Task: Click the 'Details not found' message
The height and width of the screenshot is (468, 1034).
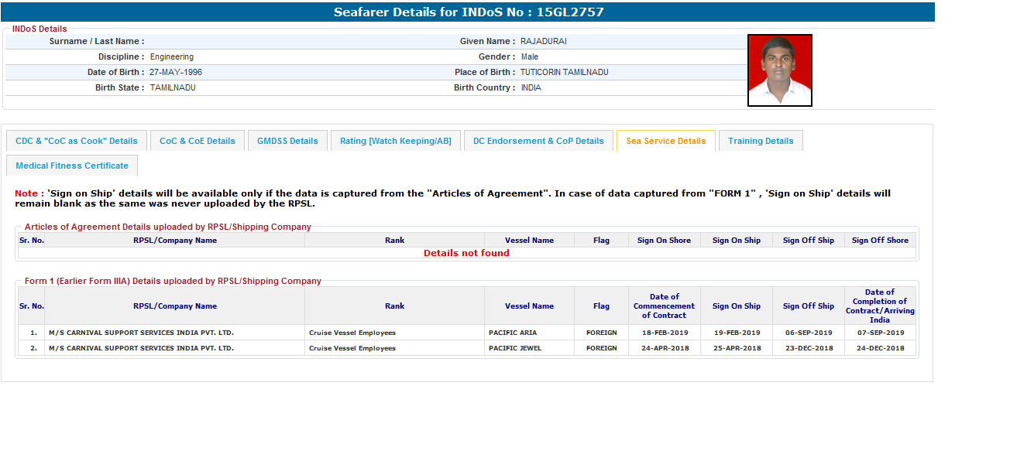Action: (466, 253)
